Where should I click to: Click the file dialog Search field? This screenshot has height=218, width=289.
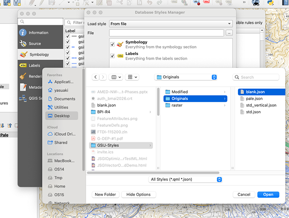pos(256,77)
